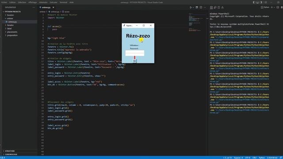Open the Sélection menu
This screenshot has width=283, height=159.
22,2
